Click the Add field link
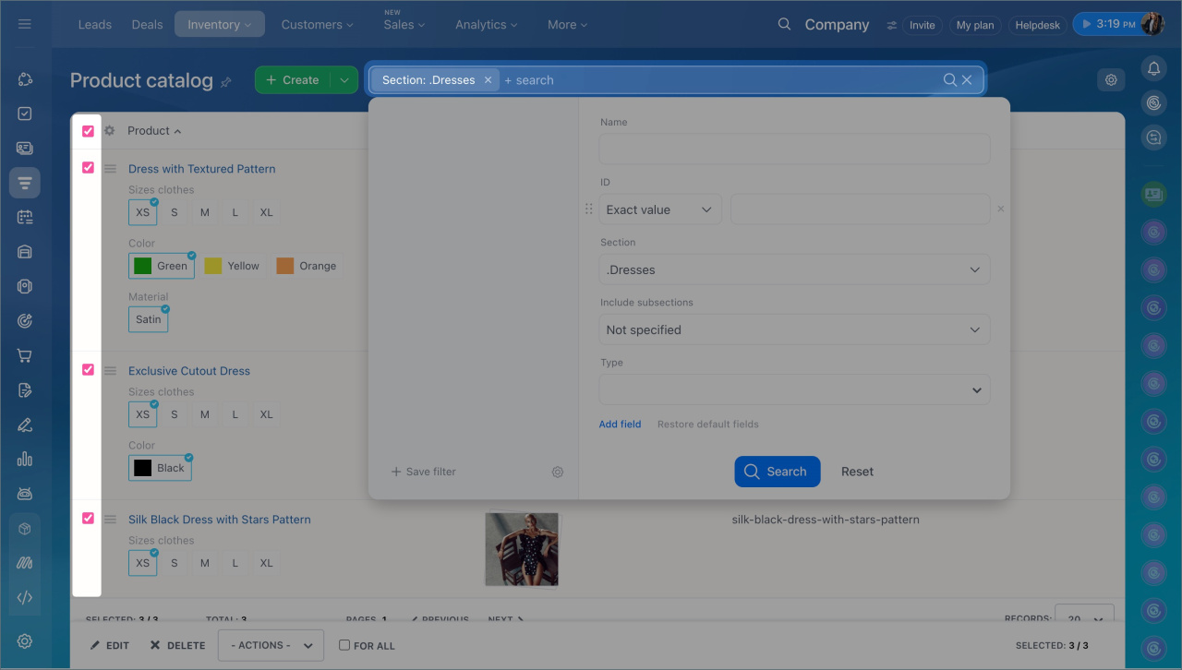This screenshot has height=670, width=1182. click(620, 425)
